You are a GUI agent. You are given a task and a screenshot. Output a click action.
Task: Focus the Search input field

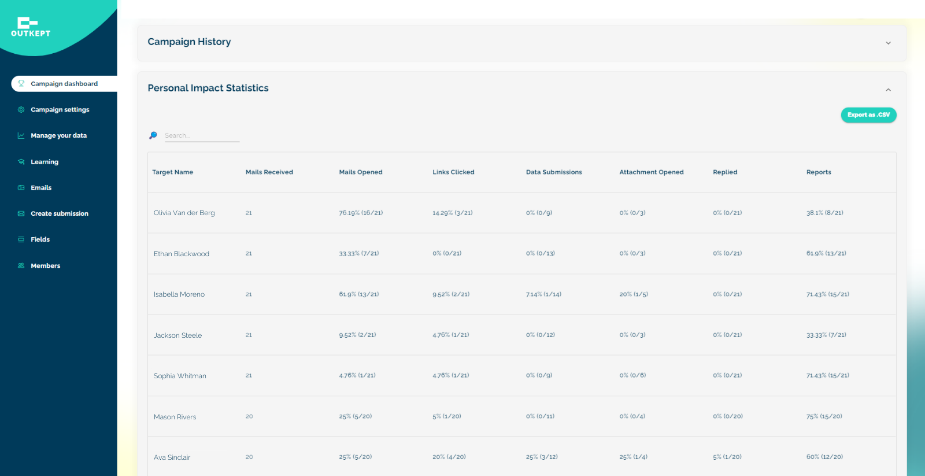pos(202,136)
